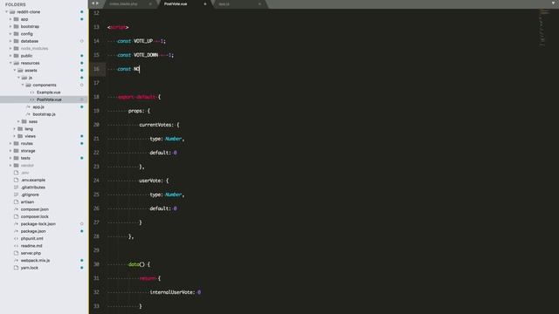Click the unsaved dot on PostVote.vue tab
This screenshot has width=559, height=314.
pyautogui.click(x=205, y=3)
